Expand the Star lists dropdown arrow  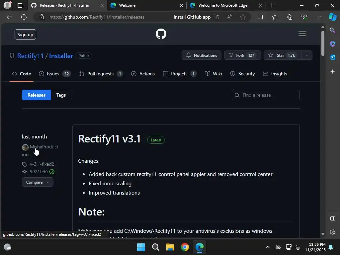(x=306, y=55)
